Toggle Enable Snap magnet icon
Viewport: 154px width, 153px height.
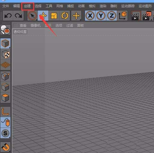pyautogui.click(x=5, y=147)
